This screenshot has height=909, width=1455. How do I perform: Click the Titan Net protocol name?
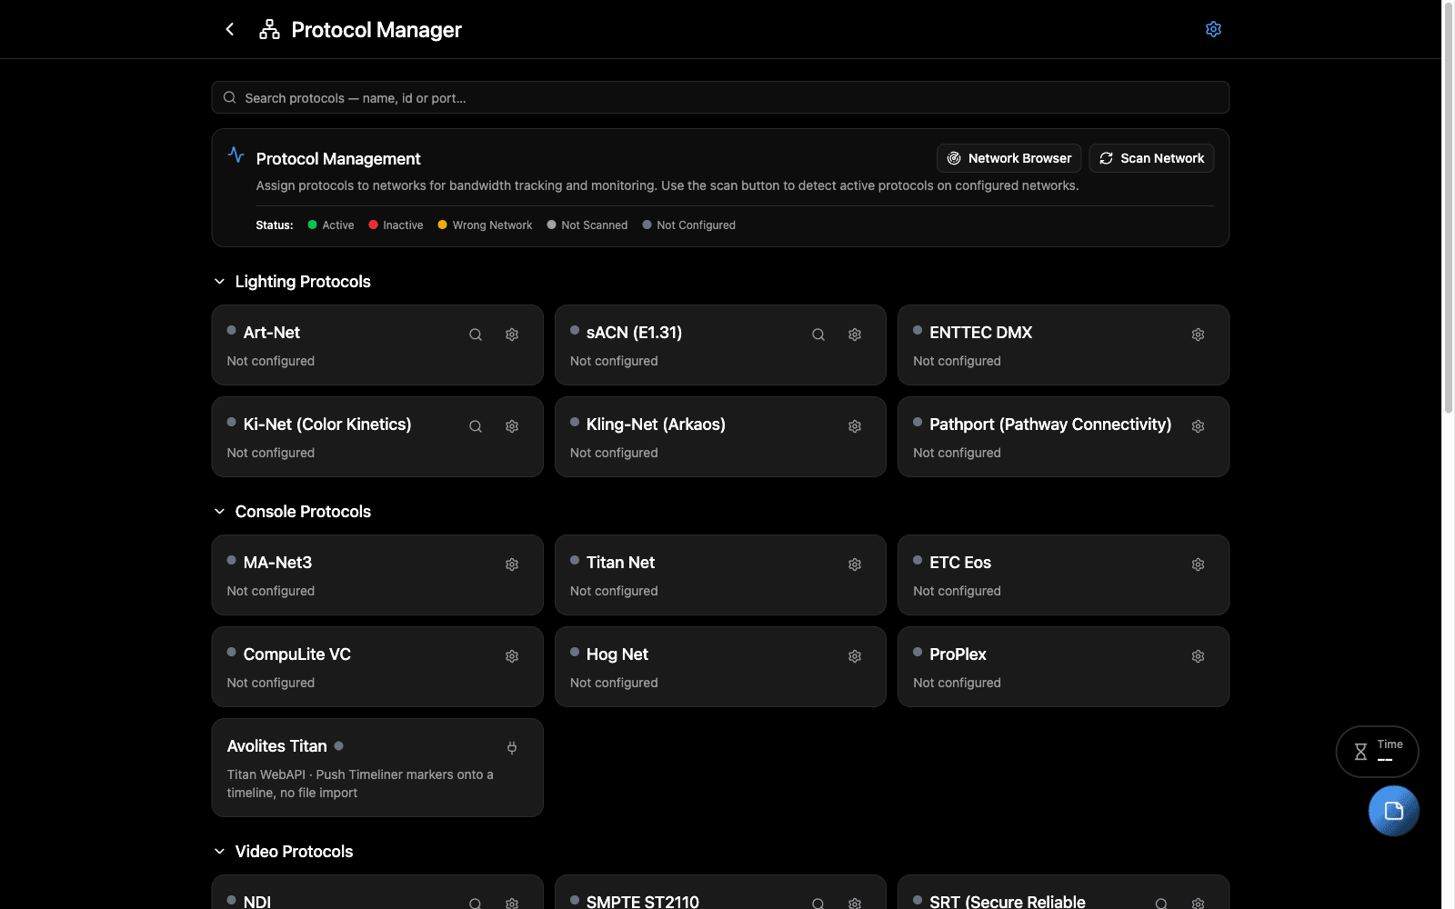(x=620, y=563)
